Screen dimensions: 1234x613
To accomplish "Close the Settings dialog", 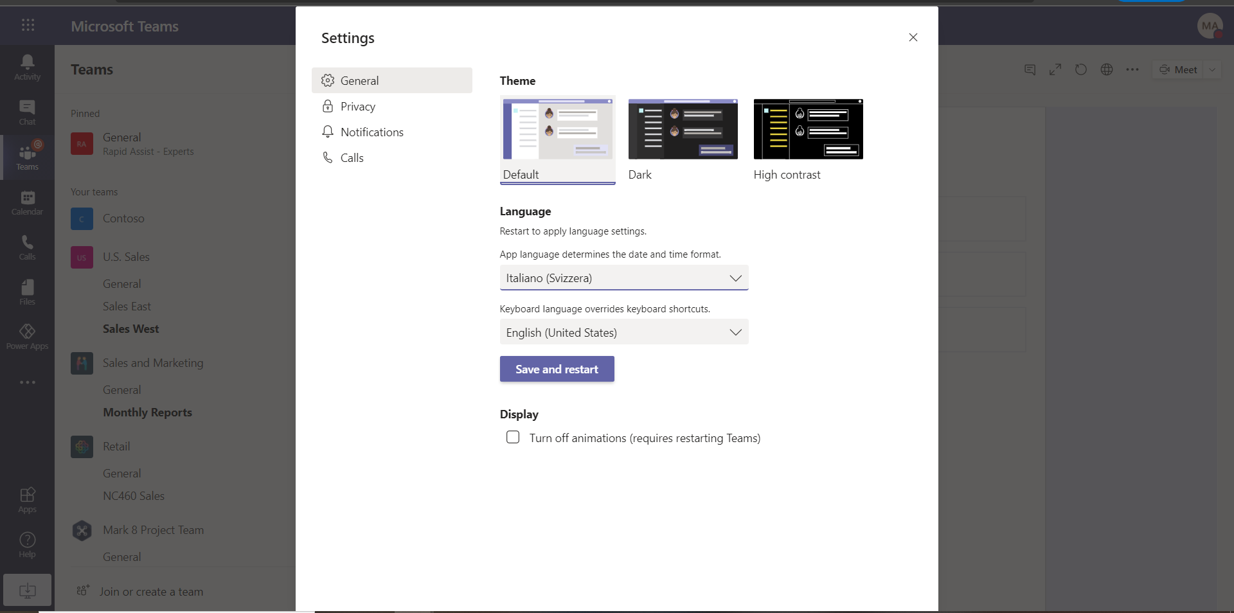I will [x=913, y=37].
